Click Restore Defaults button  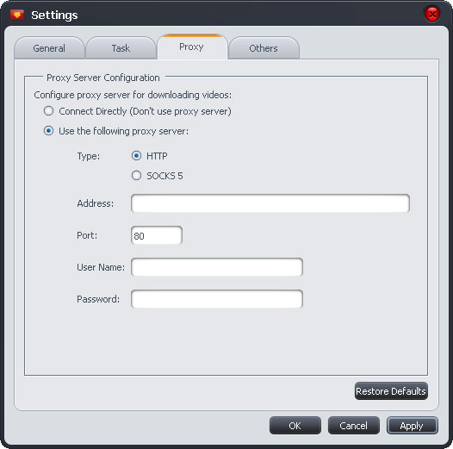[x=391, y=391]
